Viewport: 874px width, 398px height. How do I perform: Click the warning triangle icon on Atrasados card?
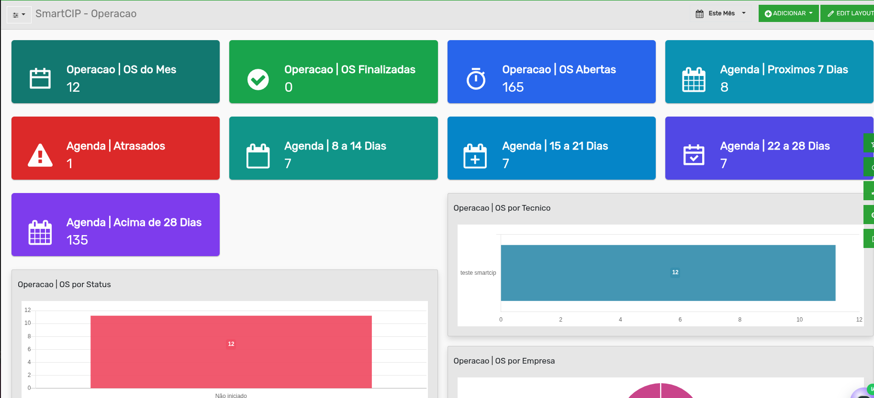pos(40,155)
